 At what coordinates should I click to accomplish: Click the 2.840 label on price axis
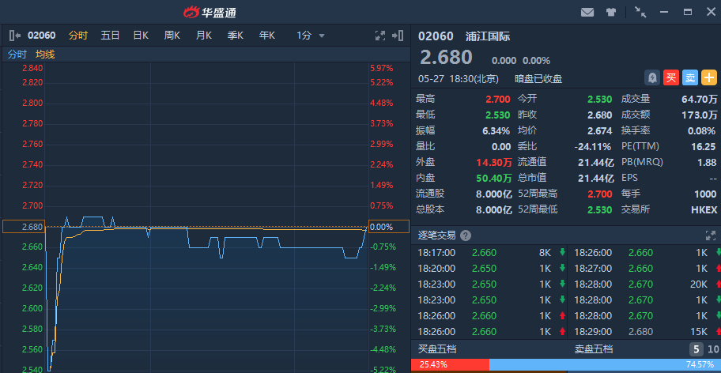coord(32,68)
